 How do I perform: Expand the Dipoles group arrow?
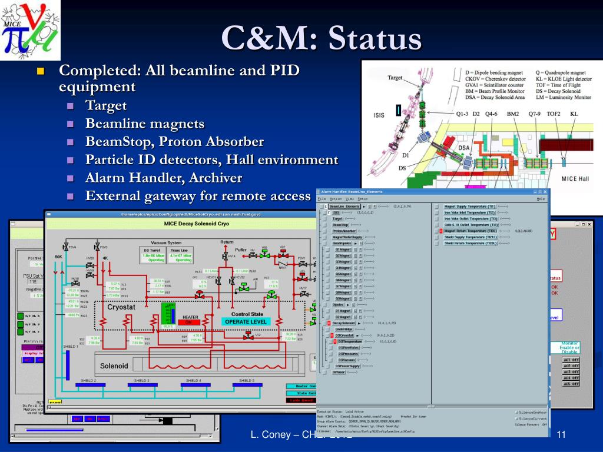point(347,305)
